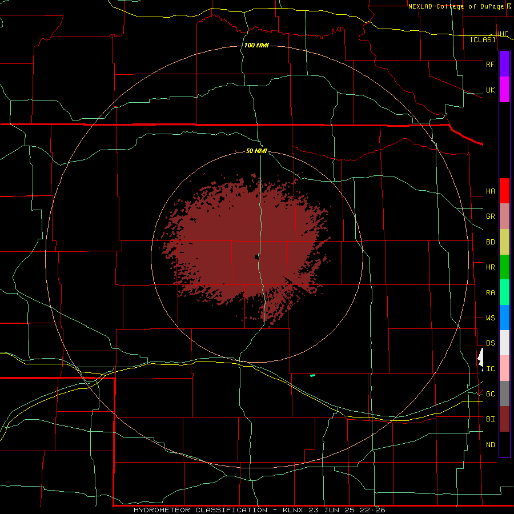Click the blue WS legend swatch
This screenshot has width=514, height=514.
point(504,318)
